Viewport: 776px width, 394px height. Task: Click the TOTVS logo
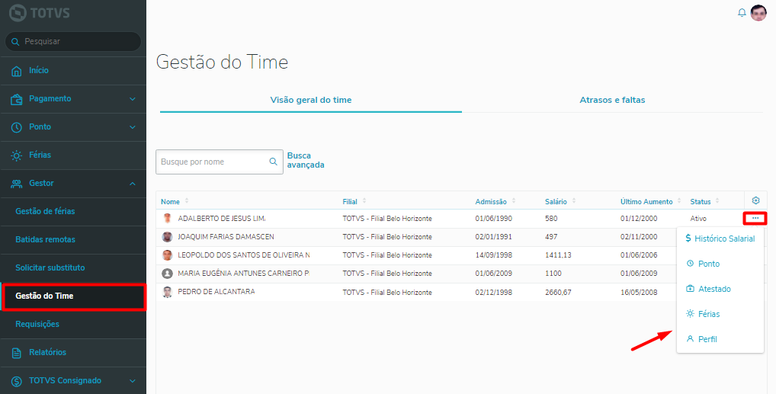tap(37, 12)
